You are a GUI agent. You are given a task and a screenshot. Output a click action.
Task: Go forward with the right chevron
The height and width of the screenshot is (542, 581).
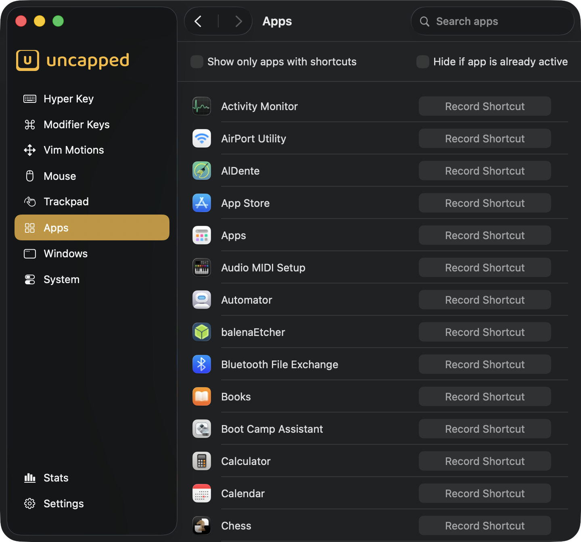(238, 21)
